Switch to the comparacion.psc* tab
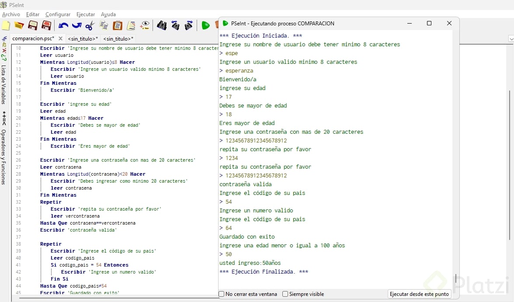Viewport: 514px width, 302px height. coord(33,38)
